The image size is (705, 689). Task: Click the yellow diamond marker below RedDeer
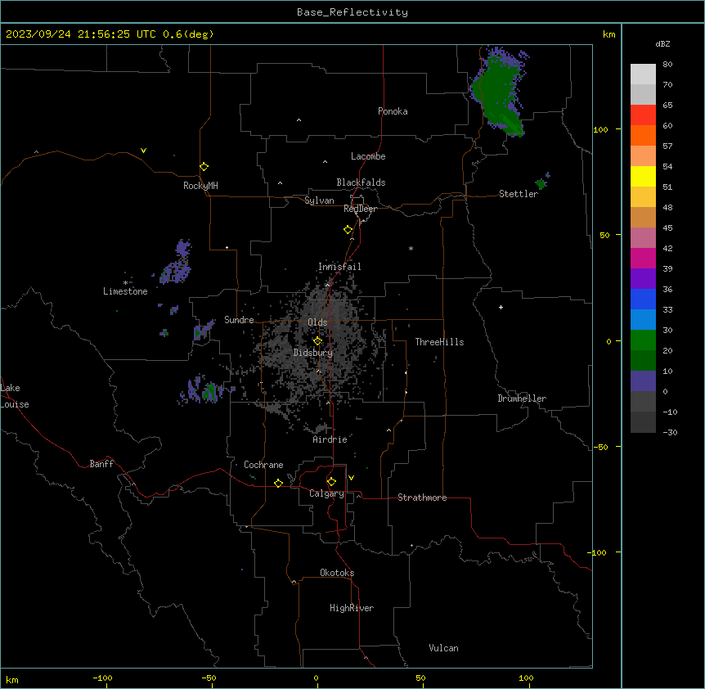(x=348, y=230)
